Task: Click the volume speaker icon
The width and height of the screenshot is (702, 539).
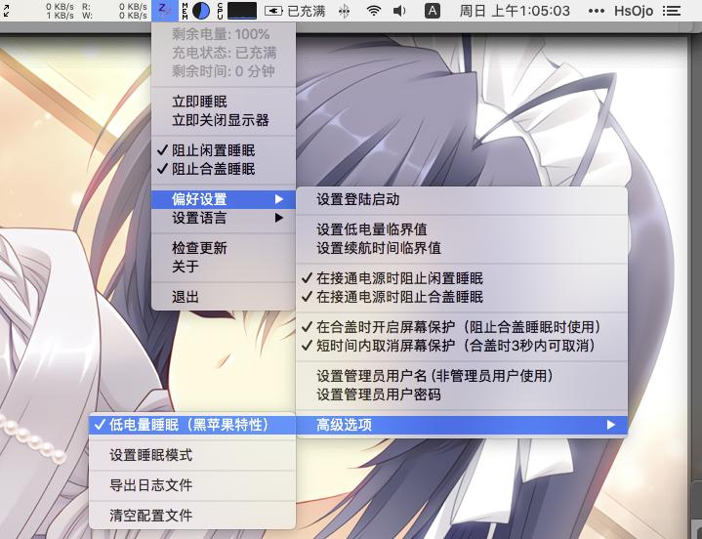Action: pyautogui.click(x=399, y=11)
